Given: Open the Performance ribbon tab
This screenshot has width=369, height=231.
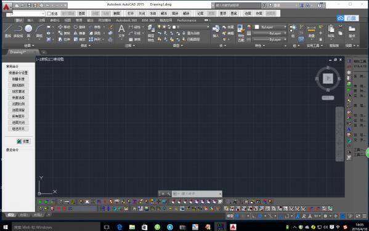Looking at the screenshot, I should [187, 20].
